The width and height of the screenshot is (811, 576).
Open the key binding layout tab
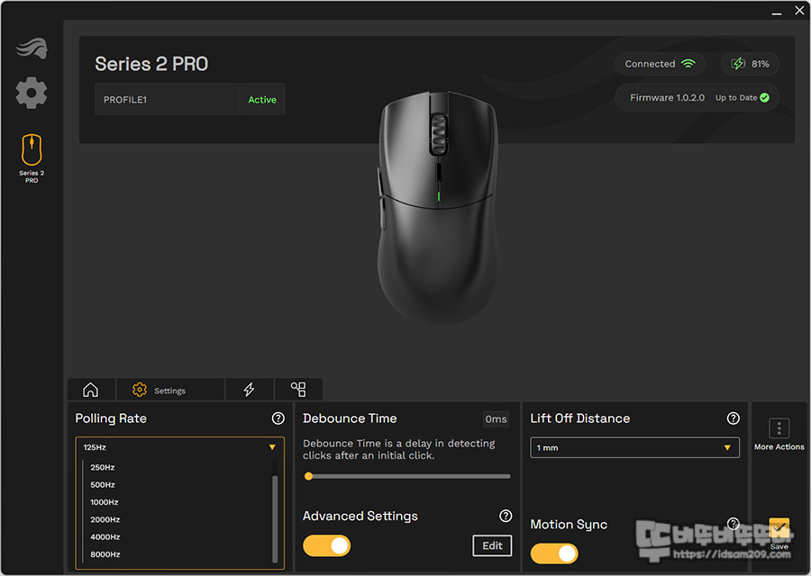(x=298, y=390)
